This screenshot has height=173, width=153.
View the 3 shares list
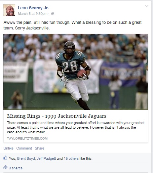16,168
